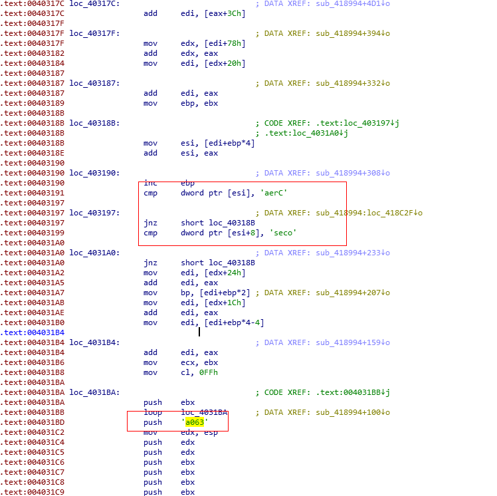This screenshot has width=497, height=496.
Task: Select operand [edi+ebp*2]
Action: click(x=225, y=293)
